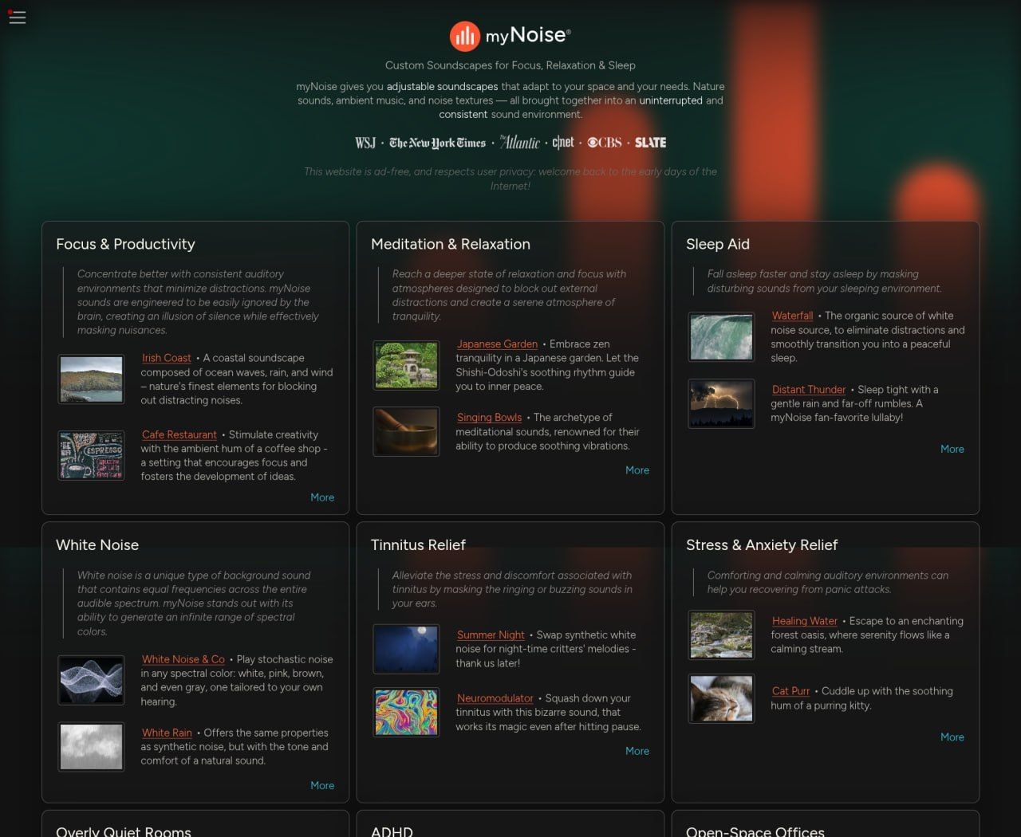1021x837 pixels.
Task: Follow the Irish Coast link
Action: pos(167,358)
